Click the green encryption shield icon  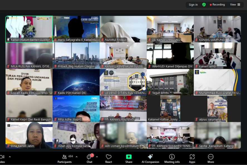coord(204,5)
